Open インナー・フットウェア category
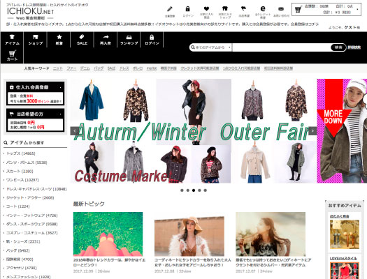 tap(32, 216)
